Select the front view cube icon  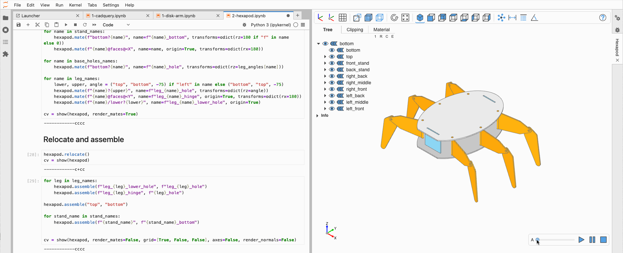tap(431, 18)
